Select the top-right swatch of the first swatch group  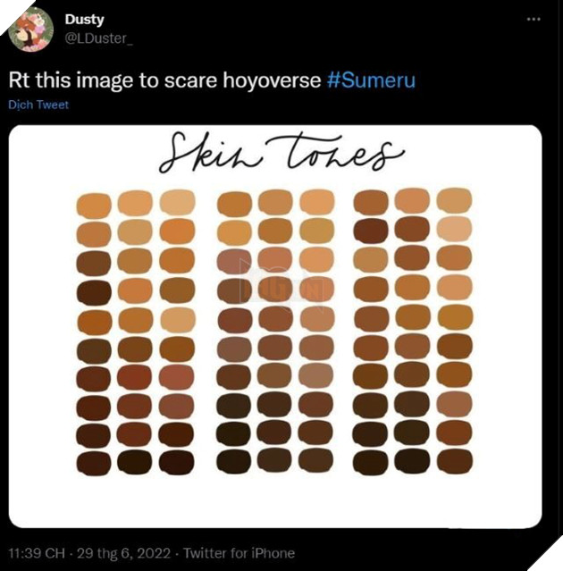click(x=177, y=203)
